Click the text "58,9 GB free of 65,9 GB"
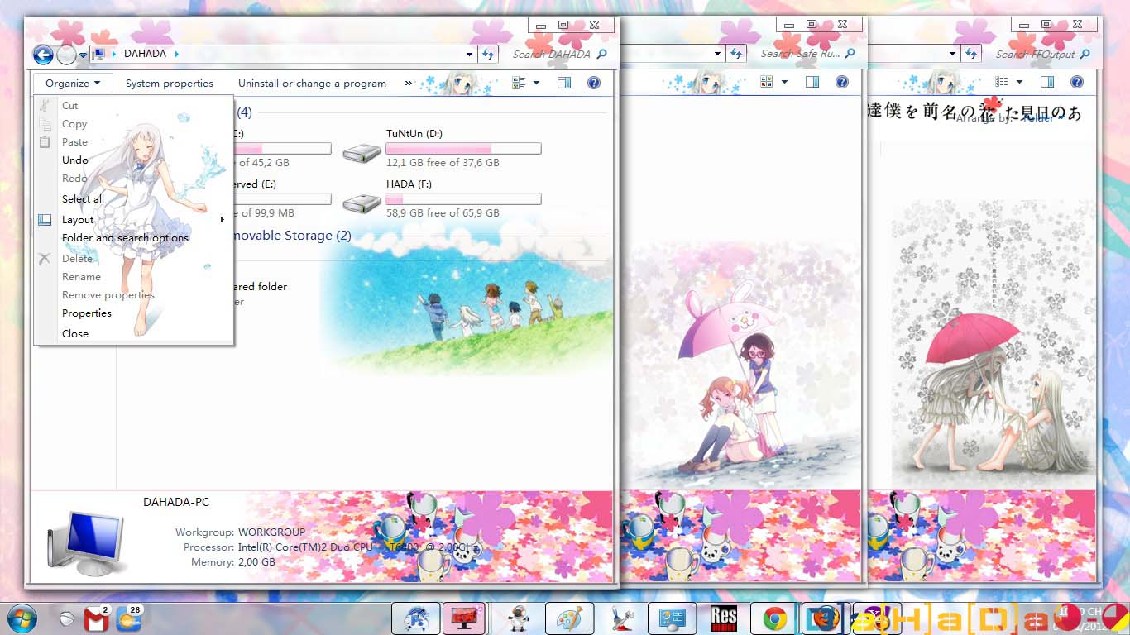1130x635 pixels. click(443, 213)
